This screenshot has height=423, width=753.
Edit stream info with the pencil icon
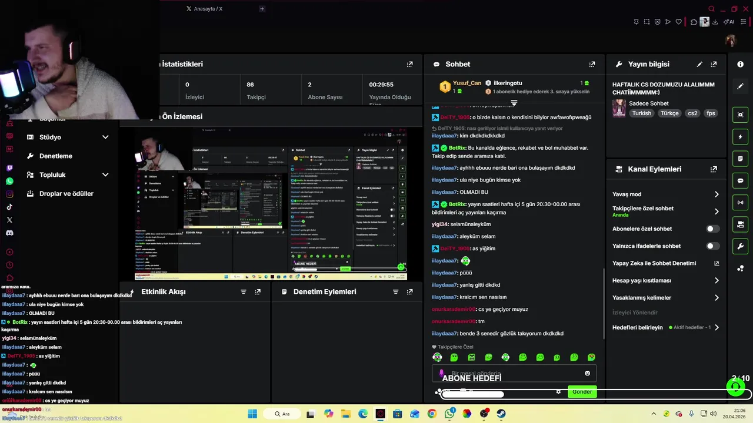[x=699, y=64]
